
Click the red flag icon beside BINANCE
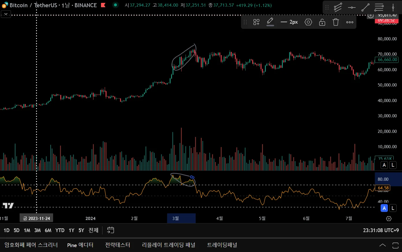coord(103,5)
